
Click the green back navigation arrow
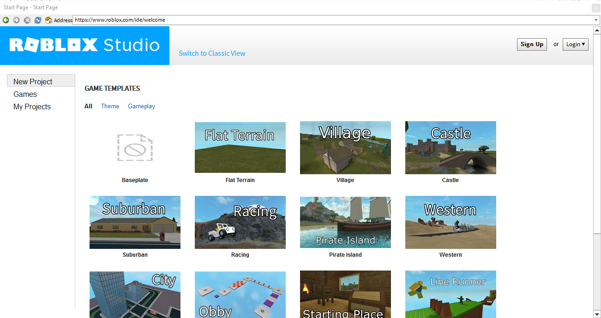coord(6,20)
